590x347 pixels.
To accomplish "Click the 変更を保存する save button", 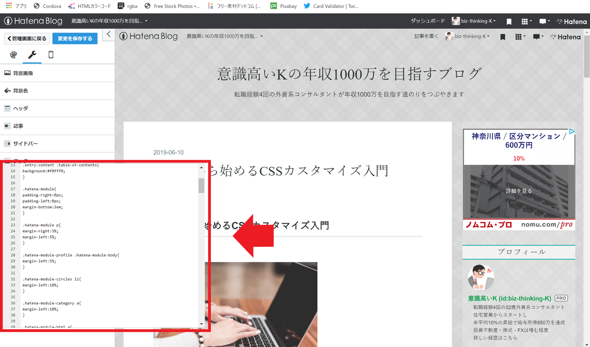I will pyautogui.click(x=74, y=37).
